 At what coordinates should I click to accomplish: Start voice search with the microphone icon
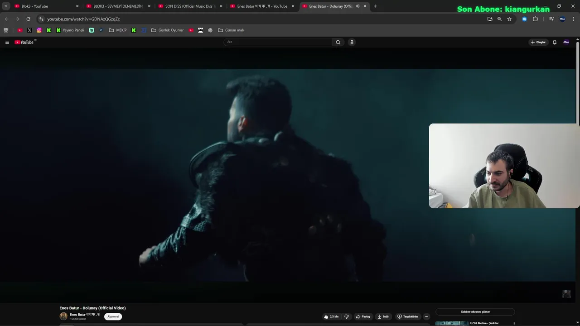[352, 42]
